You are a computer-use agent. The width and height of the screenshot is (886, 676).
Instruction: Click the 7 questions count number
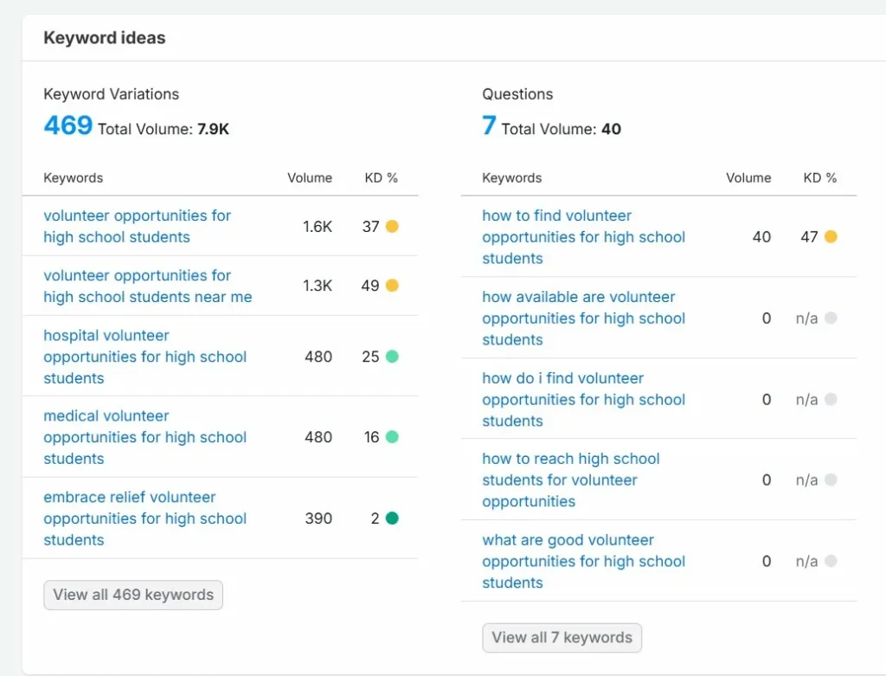(x=489, y=126)
